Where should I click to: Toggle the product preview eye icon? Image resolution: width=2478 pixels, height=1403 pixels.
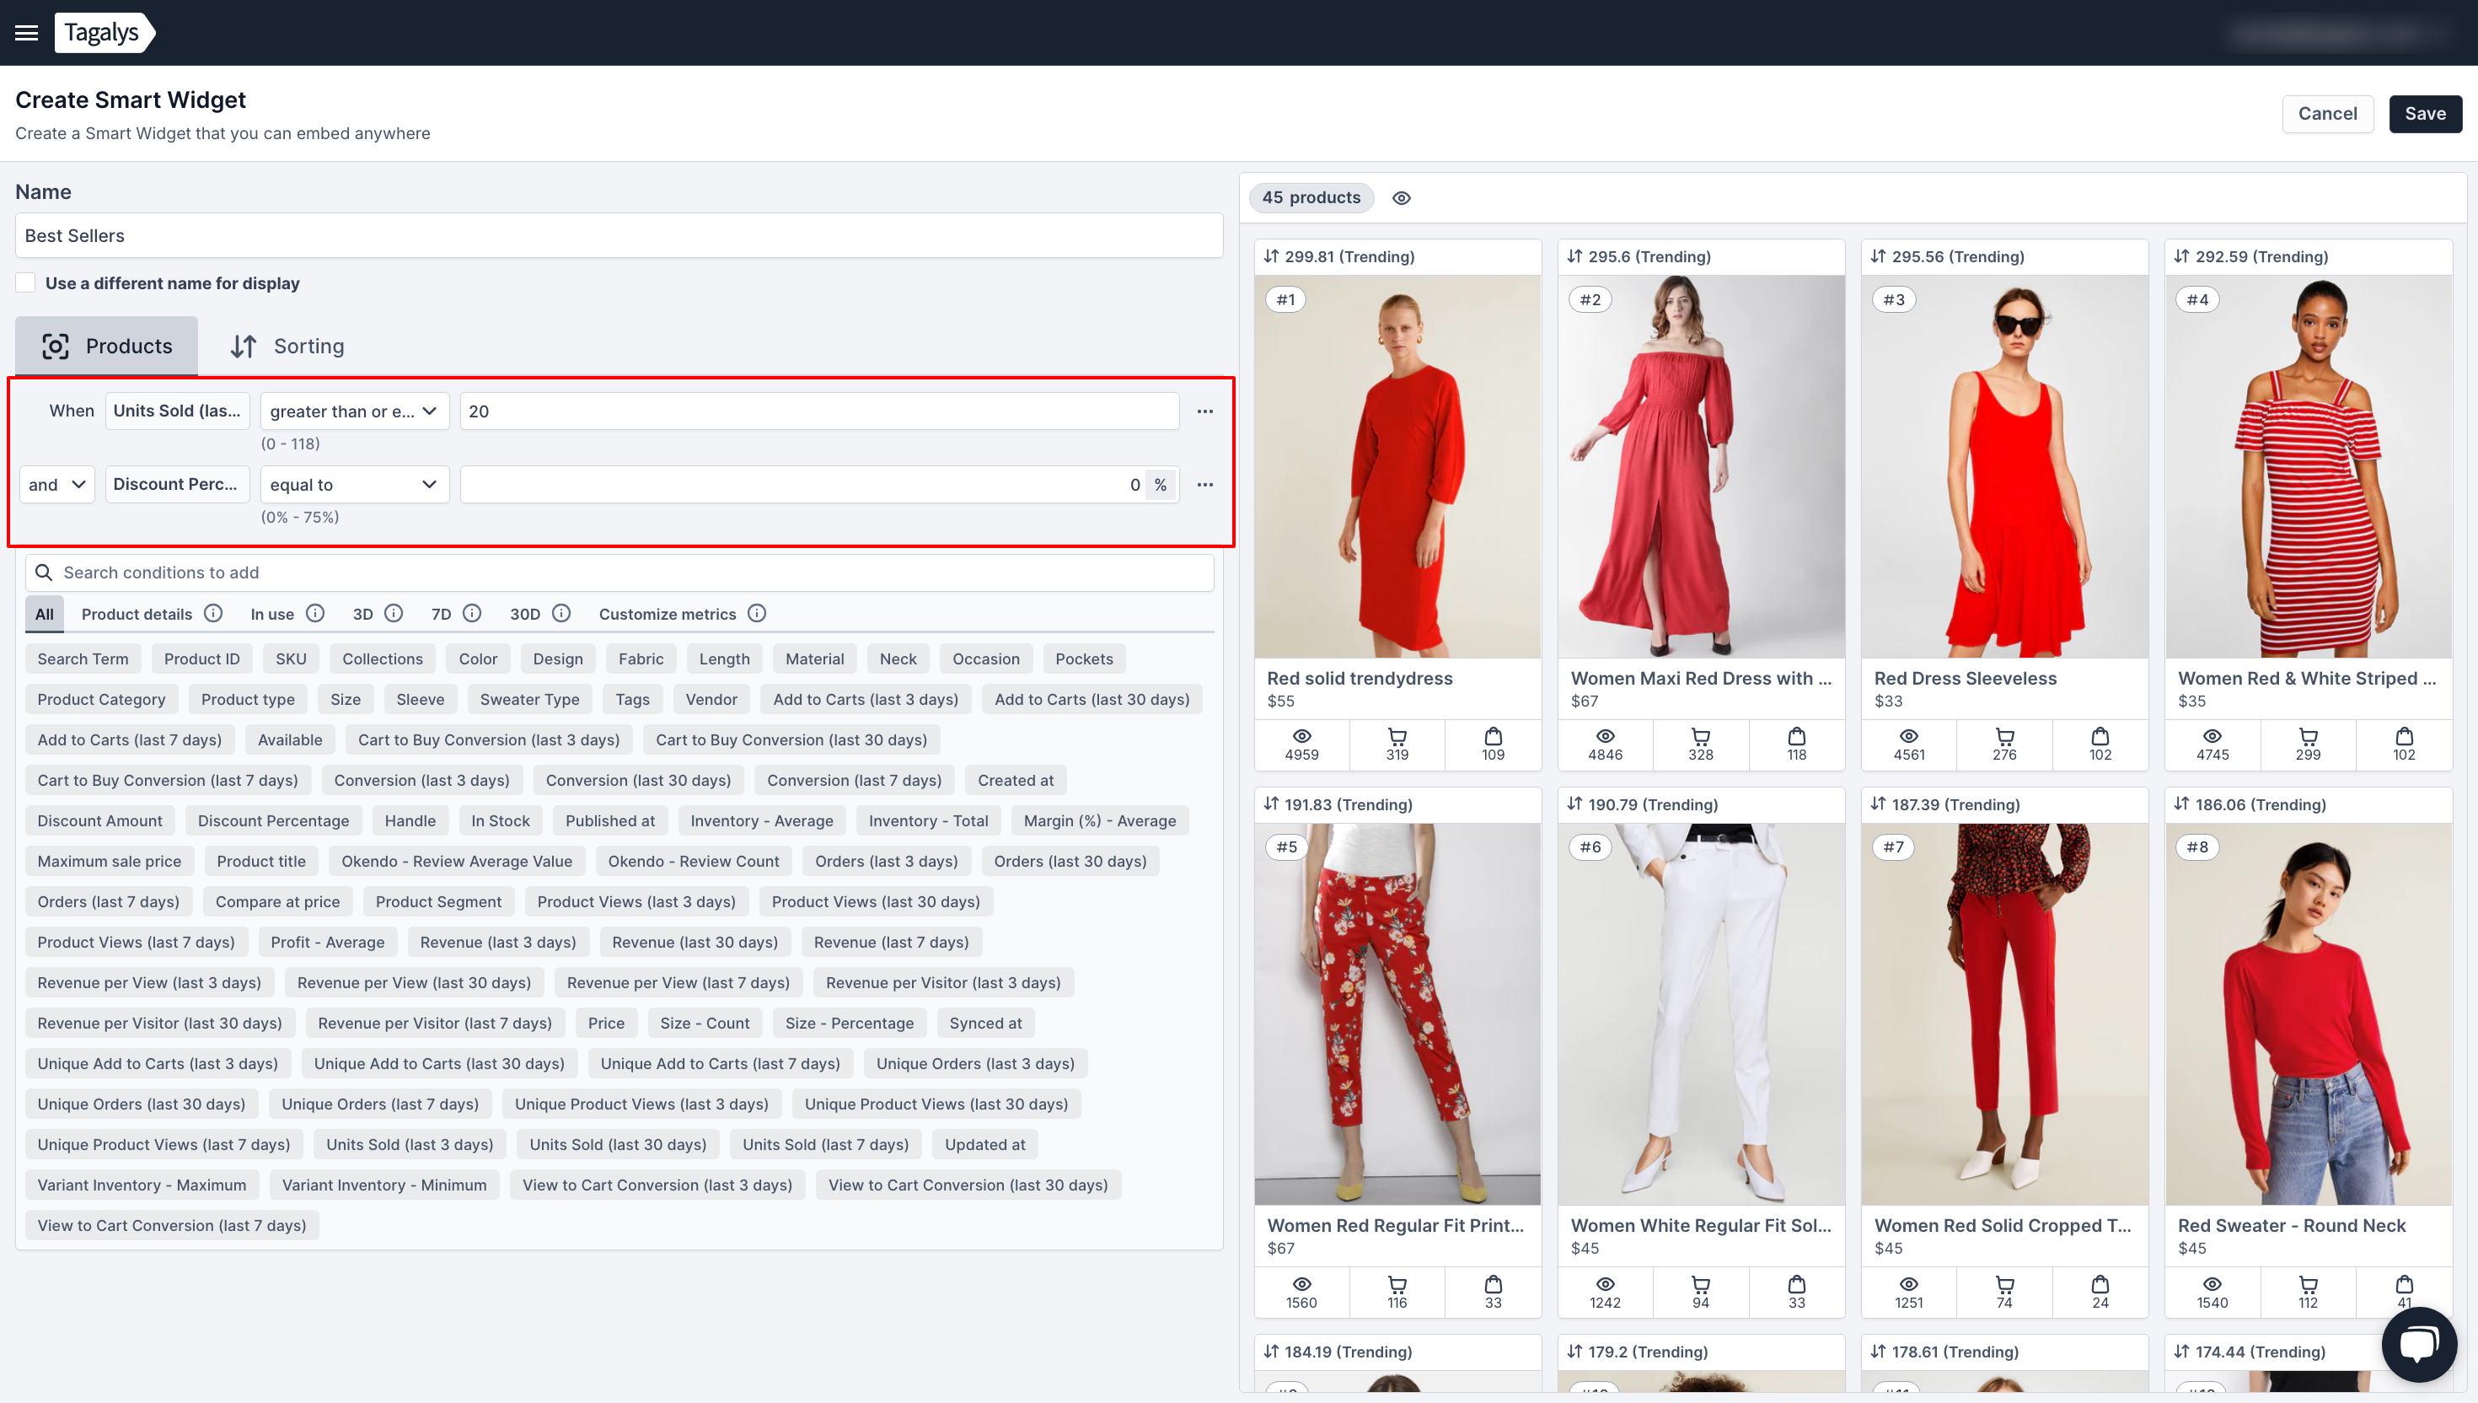click(x=1402, y=197)
